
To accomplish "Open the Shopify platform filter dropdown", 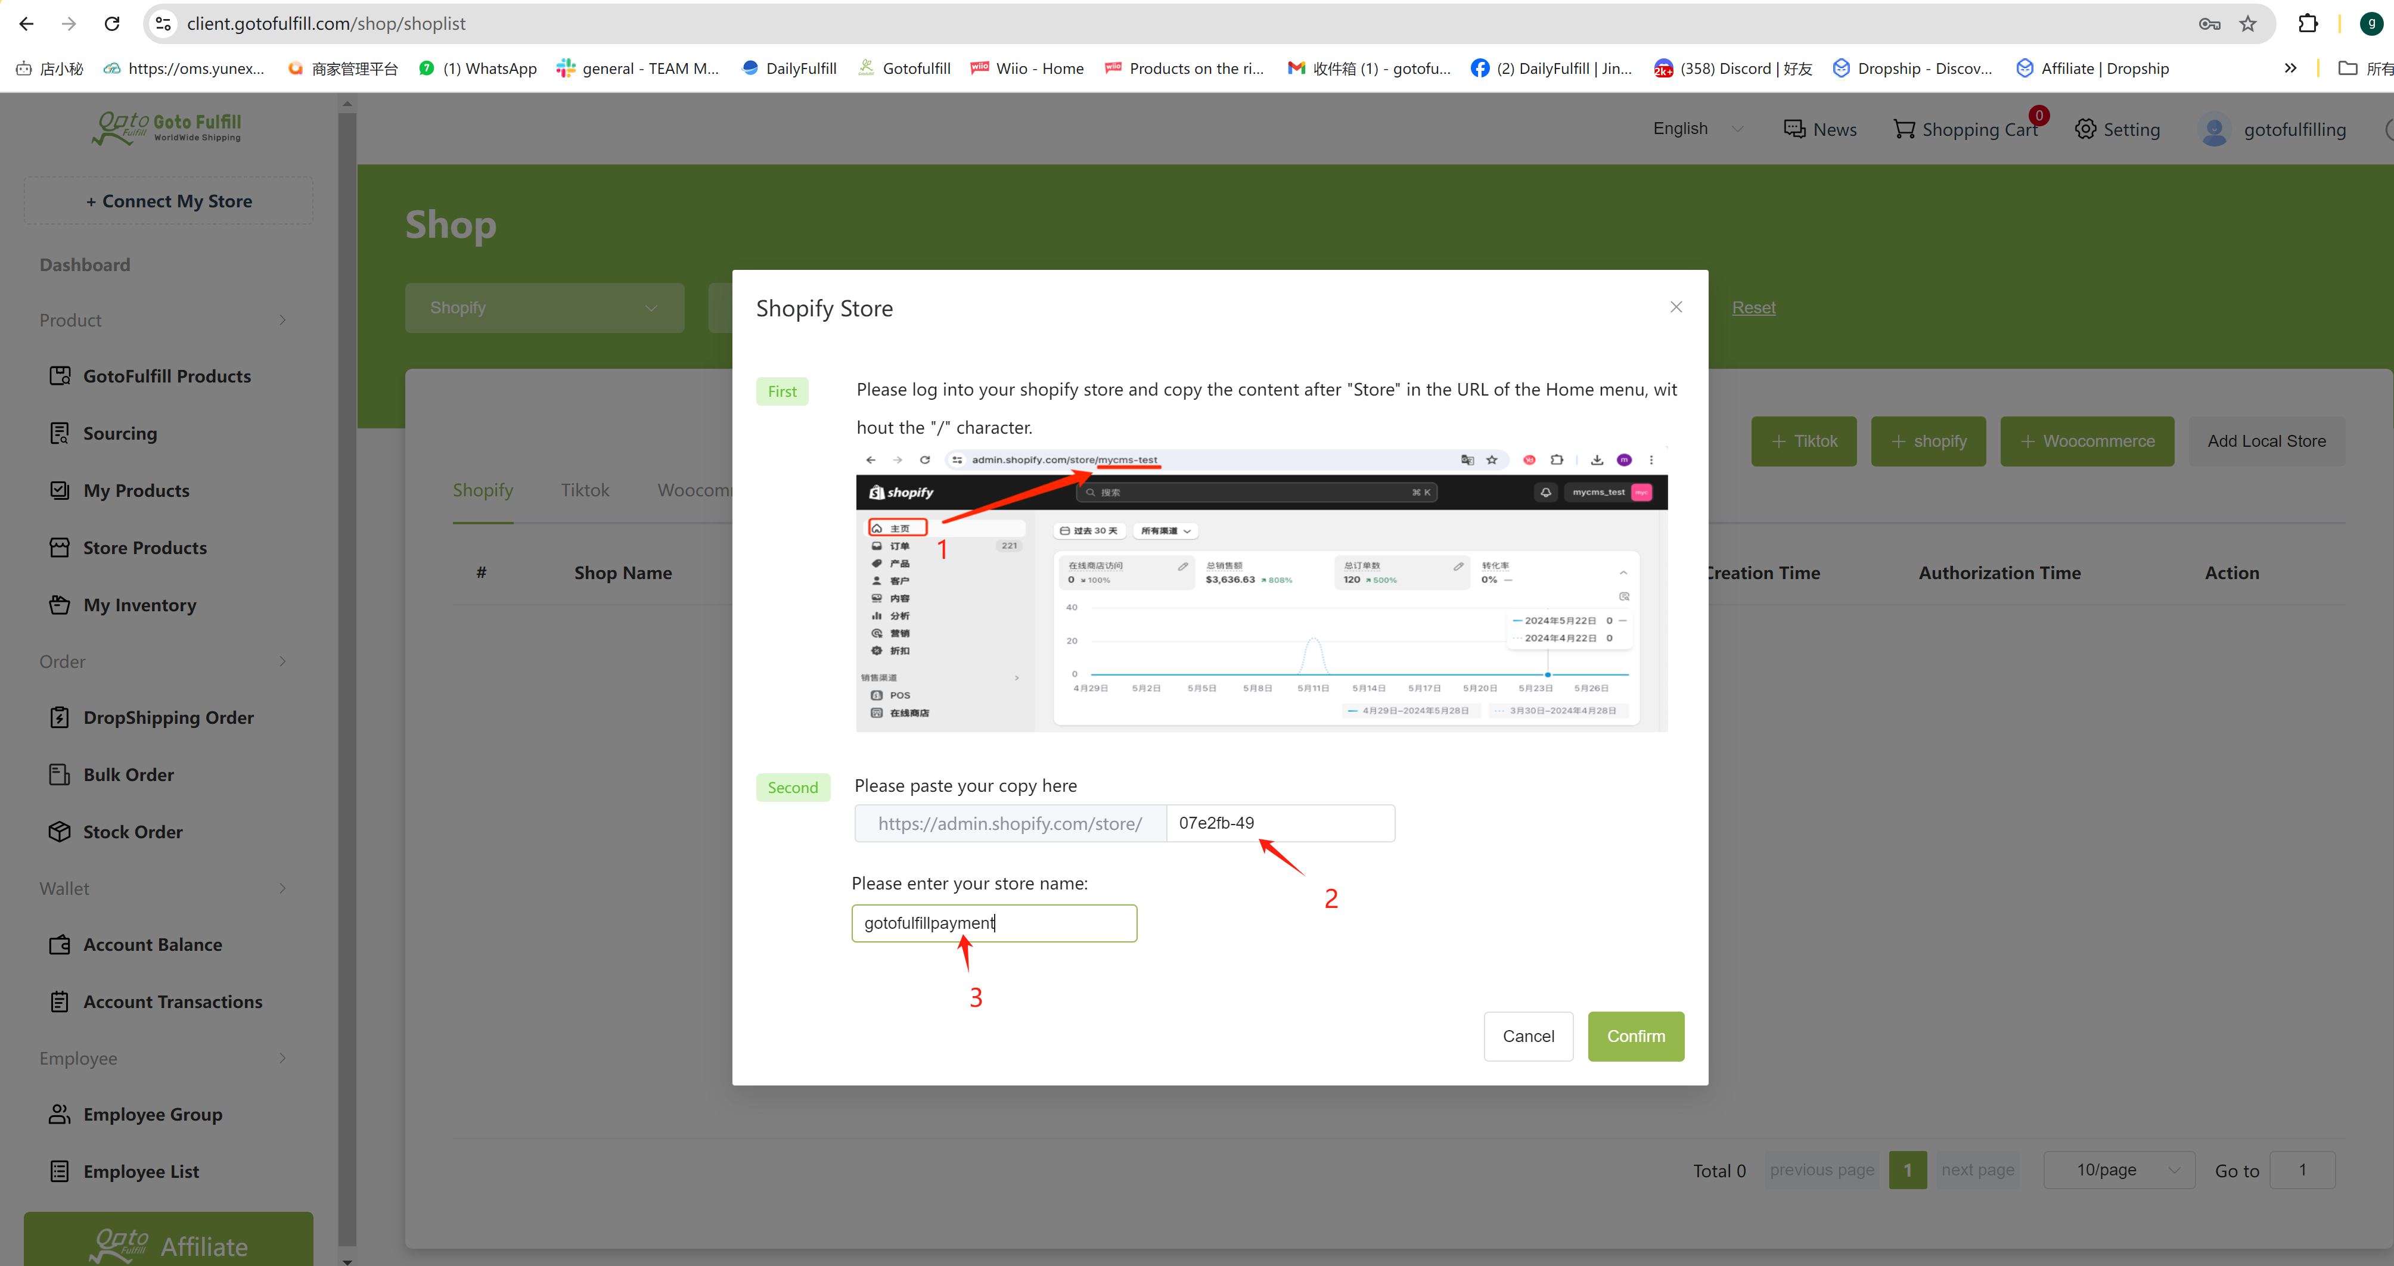I will tap(545, 307).
